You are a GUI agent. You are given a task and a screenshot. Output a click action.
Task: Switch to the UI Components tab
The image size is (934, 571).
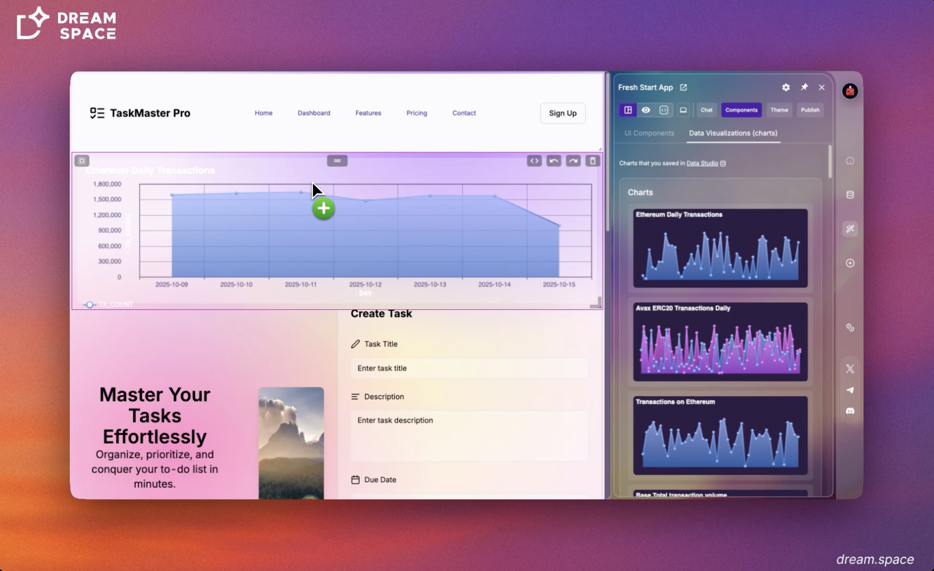[x=649, y=133]
